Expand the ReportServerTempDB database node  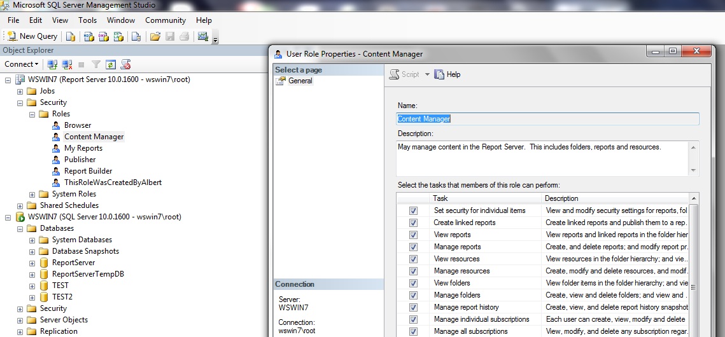pyautogui.click(x=32, y=274)
